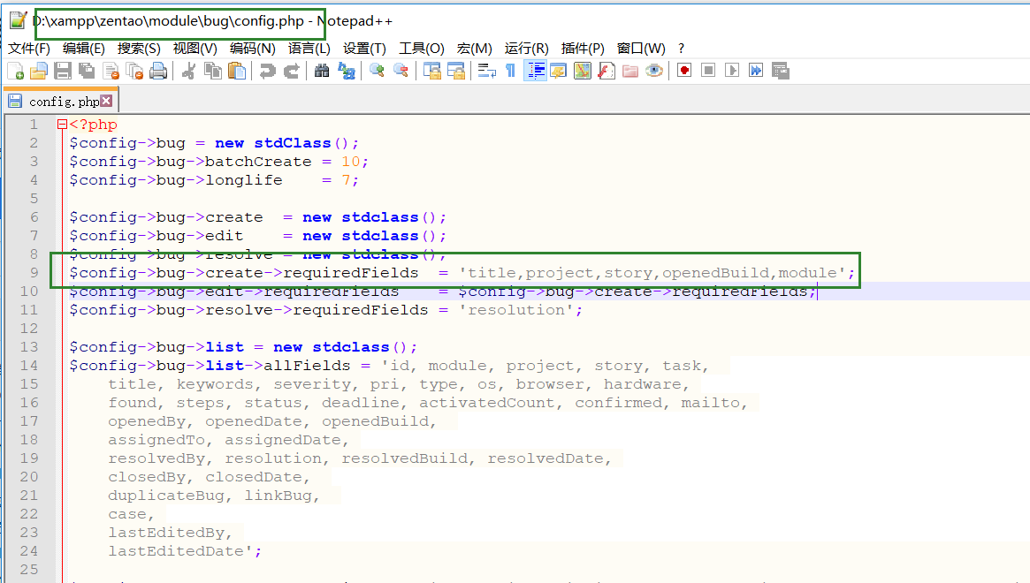1030x583 pixels.
Task: Close the config.php tab with its X
Action: (107, 101)
